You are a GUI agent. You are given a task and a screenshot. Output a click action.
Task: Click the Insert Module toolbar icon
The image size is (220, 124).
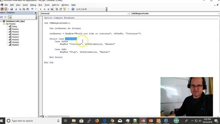pyautogui.click(x=6, y=9)
